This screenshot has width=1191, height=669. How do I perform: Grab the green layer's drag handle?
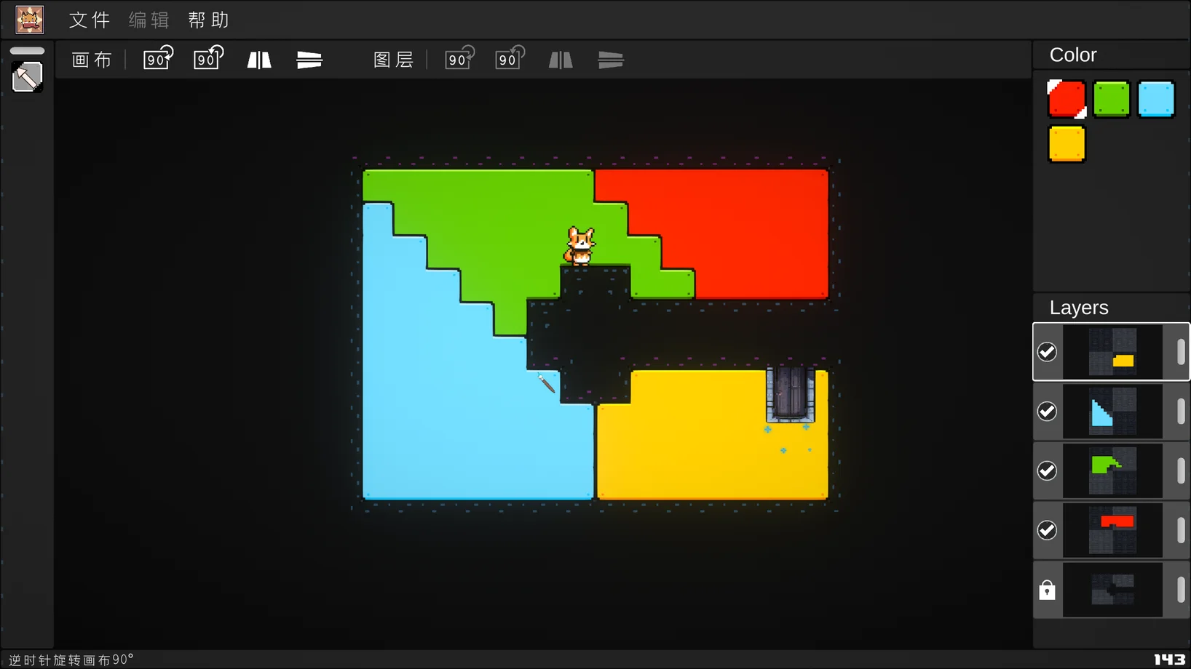1181,470
